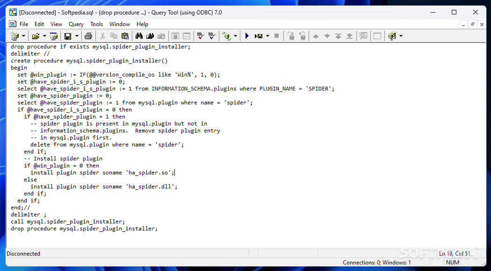Click the first line 'drop procedure if exists'

point(101,47)
